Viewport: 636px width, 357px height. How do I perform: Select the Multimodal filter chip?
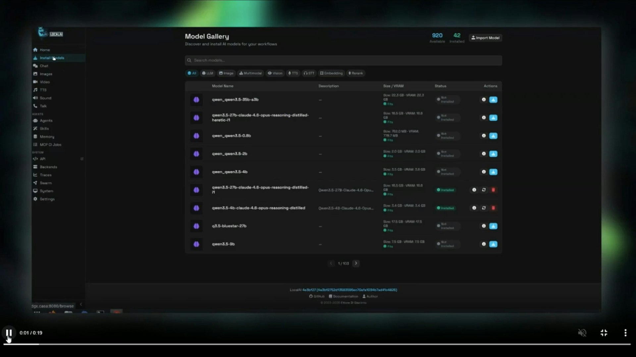pos(250,73)
